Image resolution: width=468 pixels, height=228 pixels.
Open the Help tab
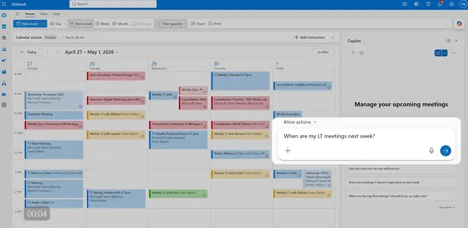coord(56,14)
